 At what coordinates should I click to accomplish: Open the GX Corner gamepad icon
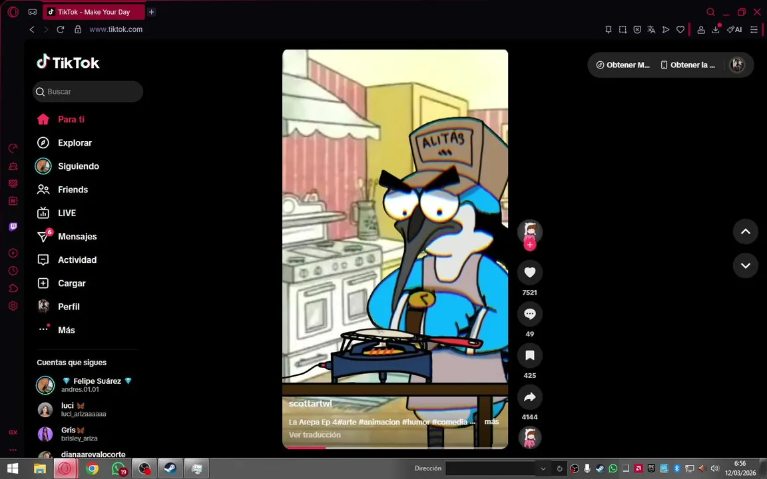point(32,12)
